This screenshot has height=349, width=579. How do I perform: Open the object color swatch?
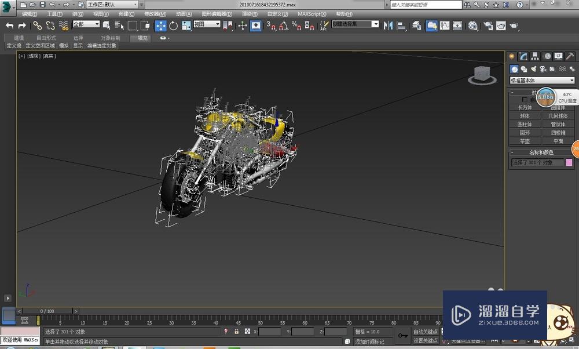tap(570, 162)
